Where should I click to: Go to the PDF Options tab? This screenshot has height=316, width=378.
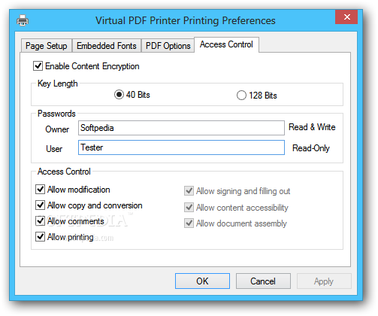(168, 46)
